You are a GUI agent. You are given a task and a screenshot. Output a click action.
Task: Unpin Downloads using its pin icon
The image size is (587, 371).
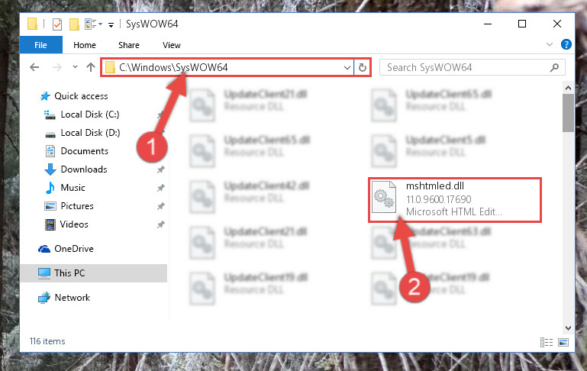pyautogui.click(x=160, y=169)
